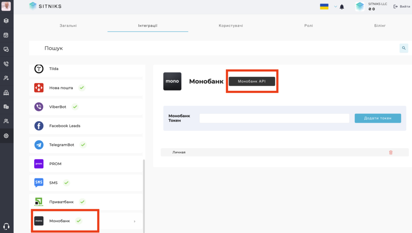Click the Facebook logo icon
Viewport: 412px width, 233px height.
tap(39, 126)
